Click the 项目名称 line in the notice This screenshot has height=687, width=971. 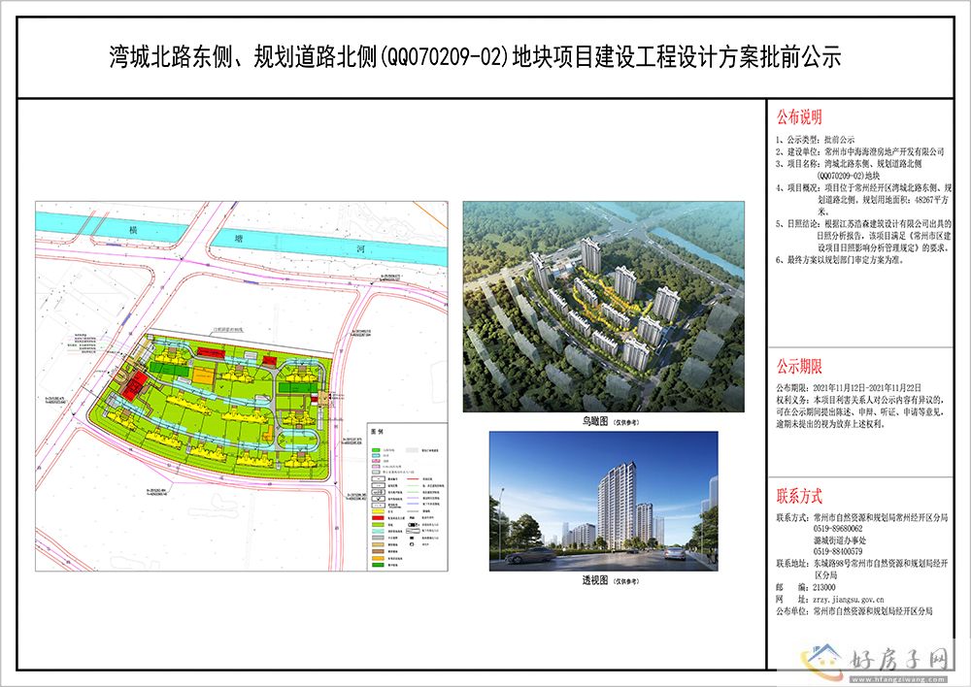pyautogui.click(x=849, y=170)
